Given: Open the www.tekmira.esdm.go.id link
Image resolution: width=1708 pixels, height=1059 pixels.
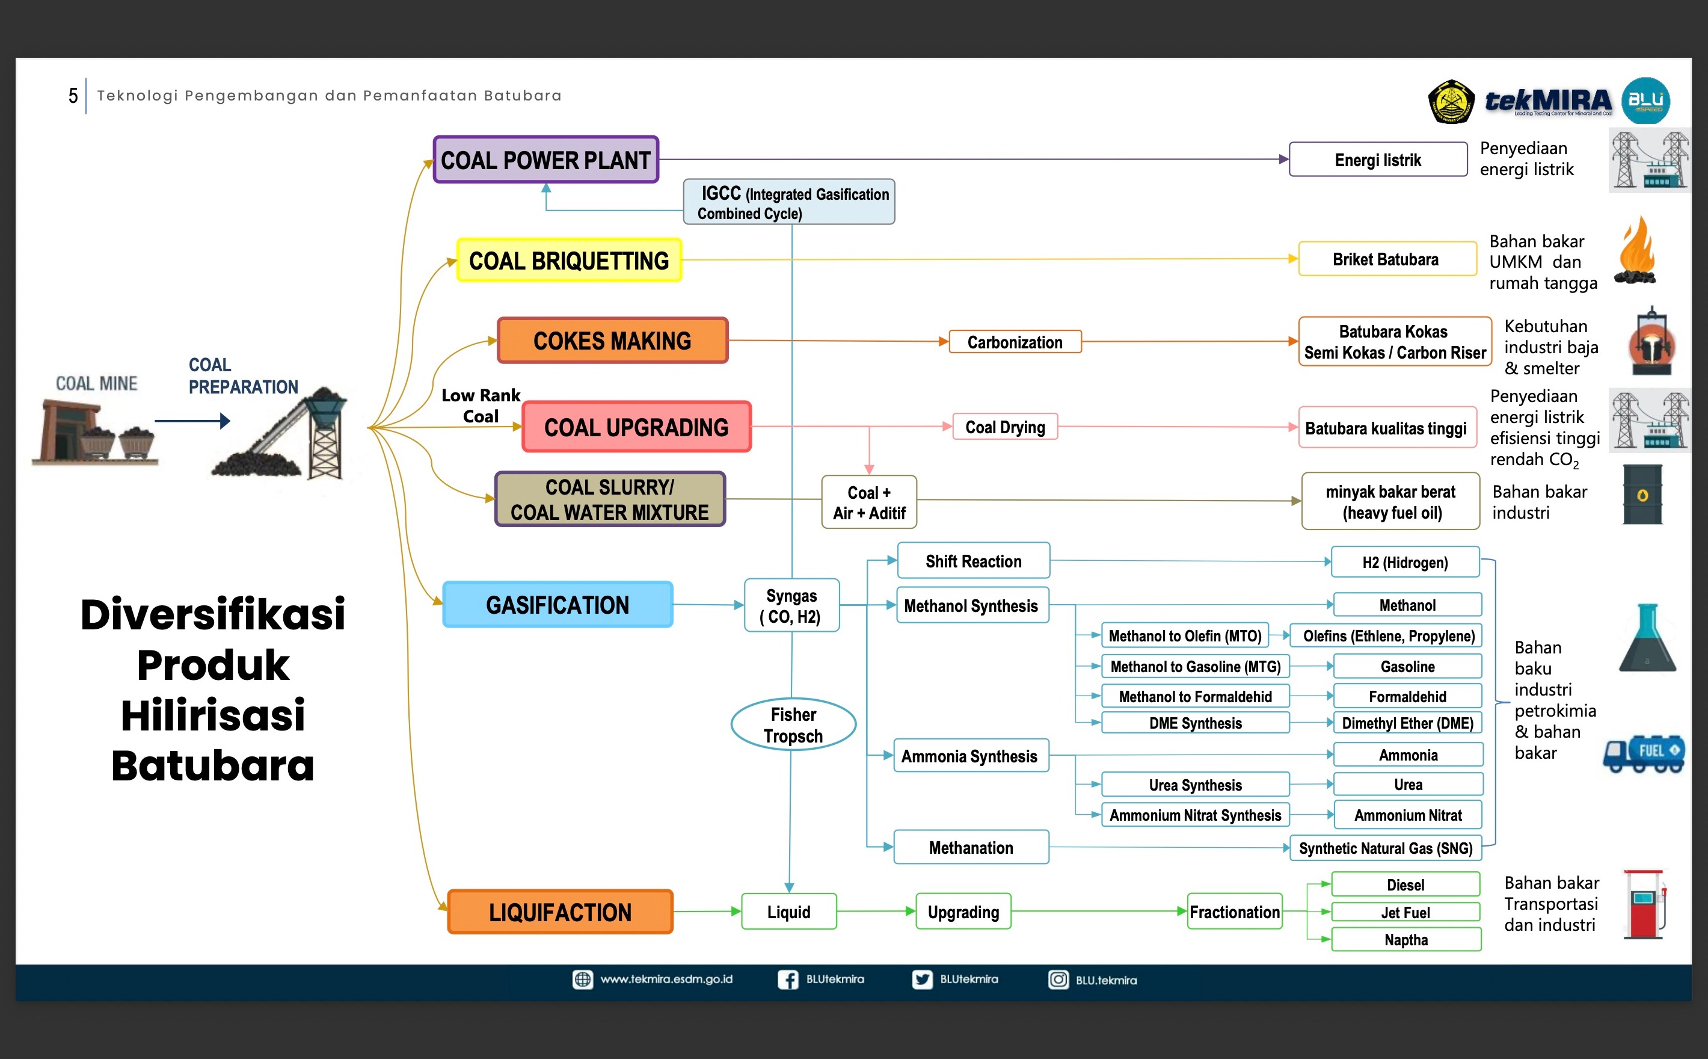Looking at the screenshot, I should 666,979.
